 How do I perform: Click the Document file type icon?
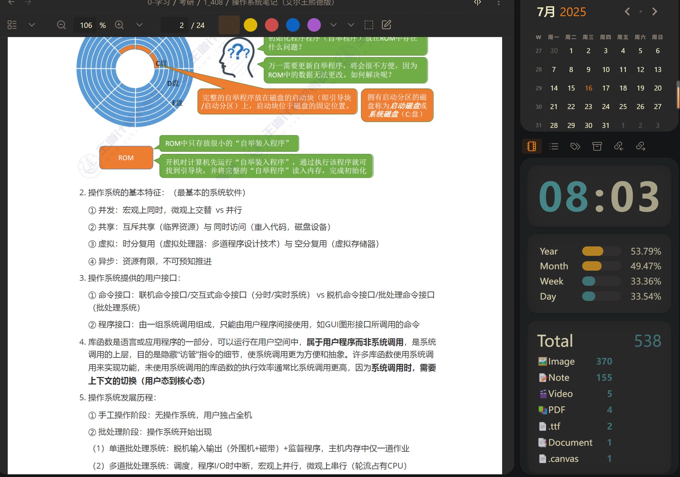[x=542, y=442]
